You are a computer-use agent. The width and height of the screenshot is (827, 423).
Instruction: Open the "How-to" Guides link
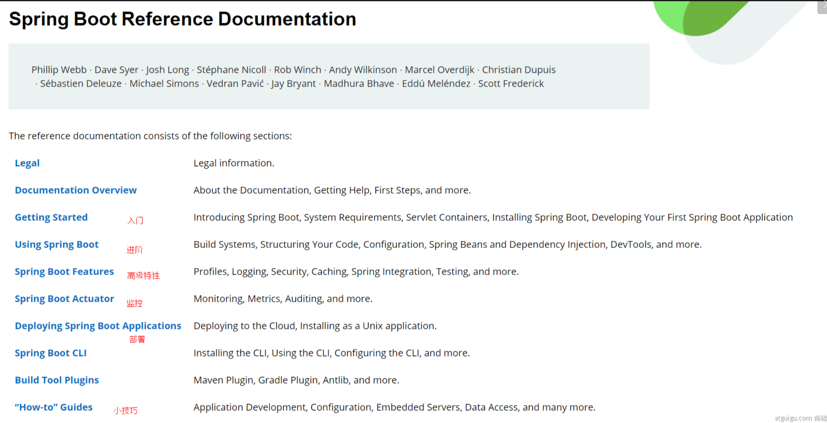pos(54,407)
